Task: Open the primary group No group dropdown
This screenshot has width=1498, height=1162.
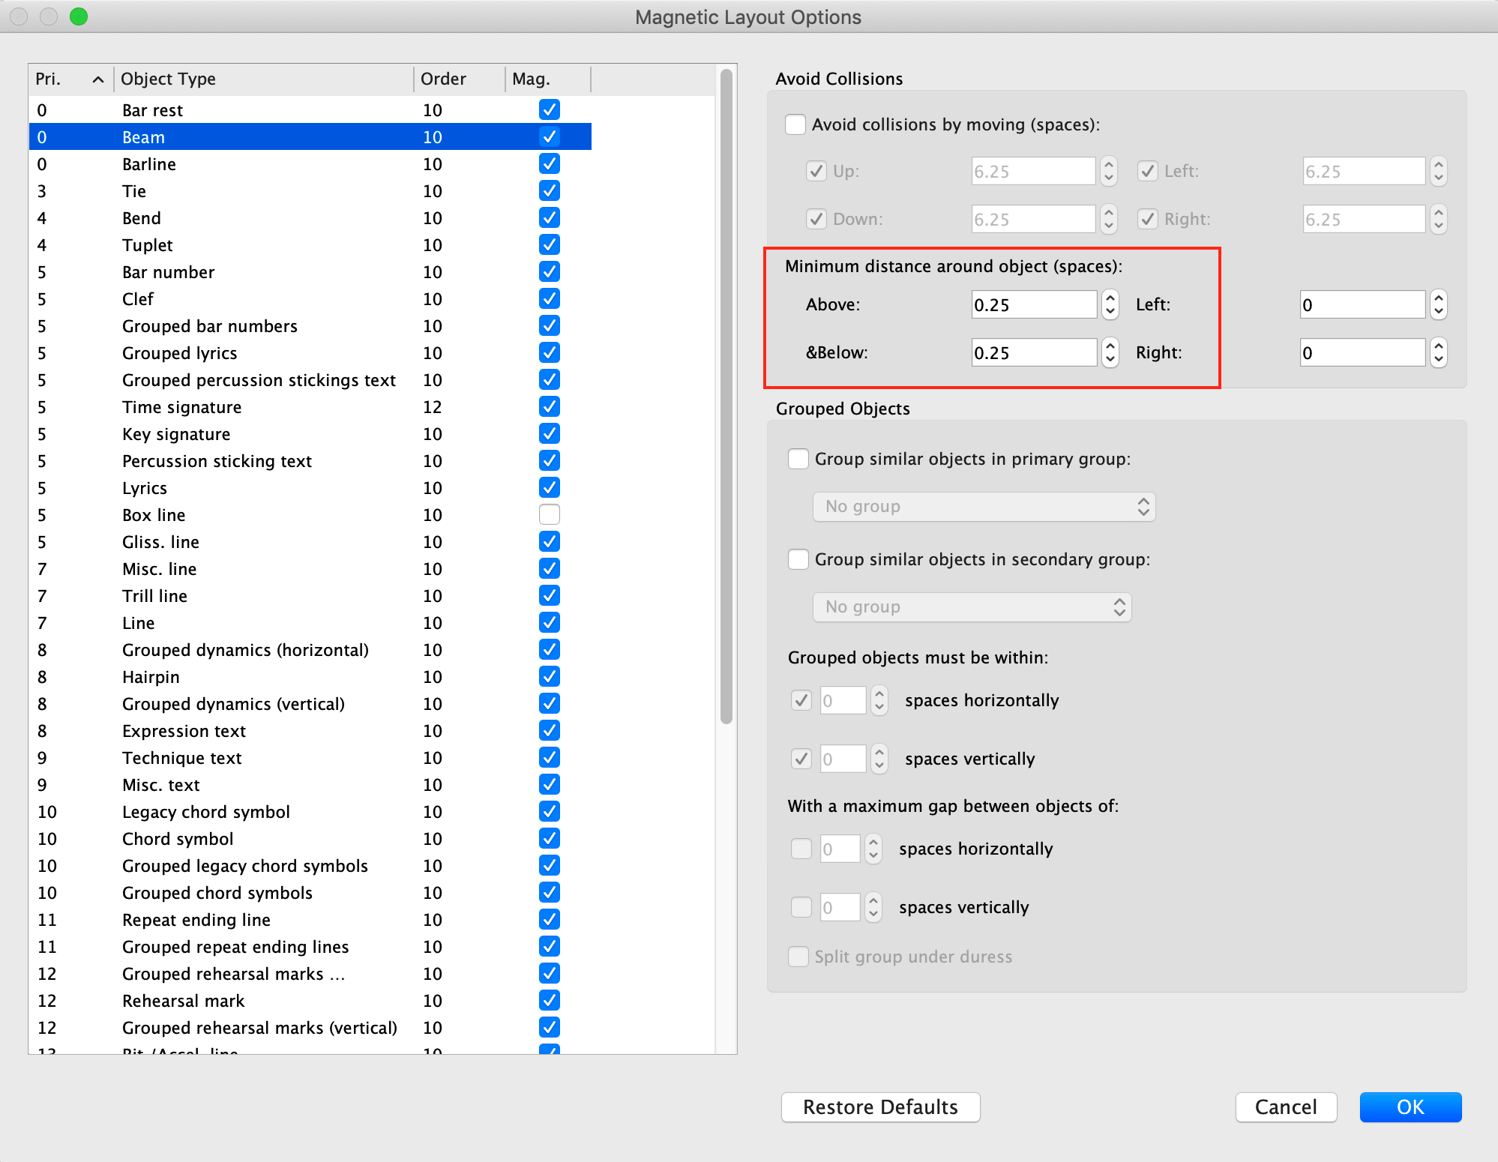Action: click(984, 507)
